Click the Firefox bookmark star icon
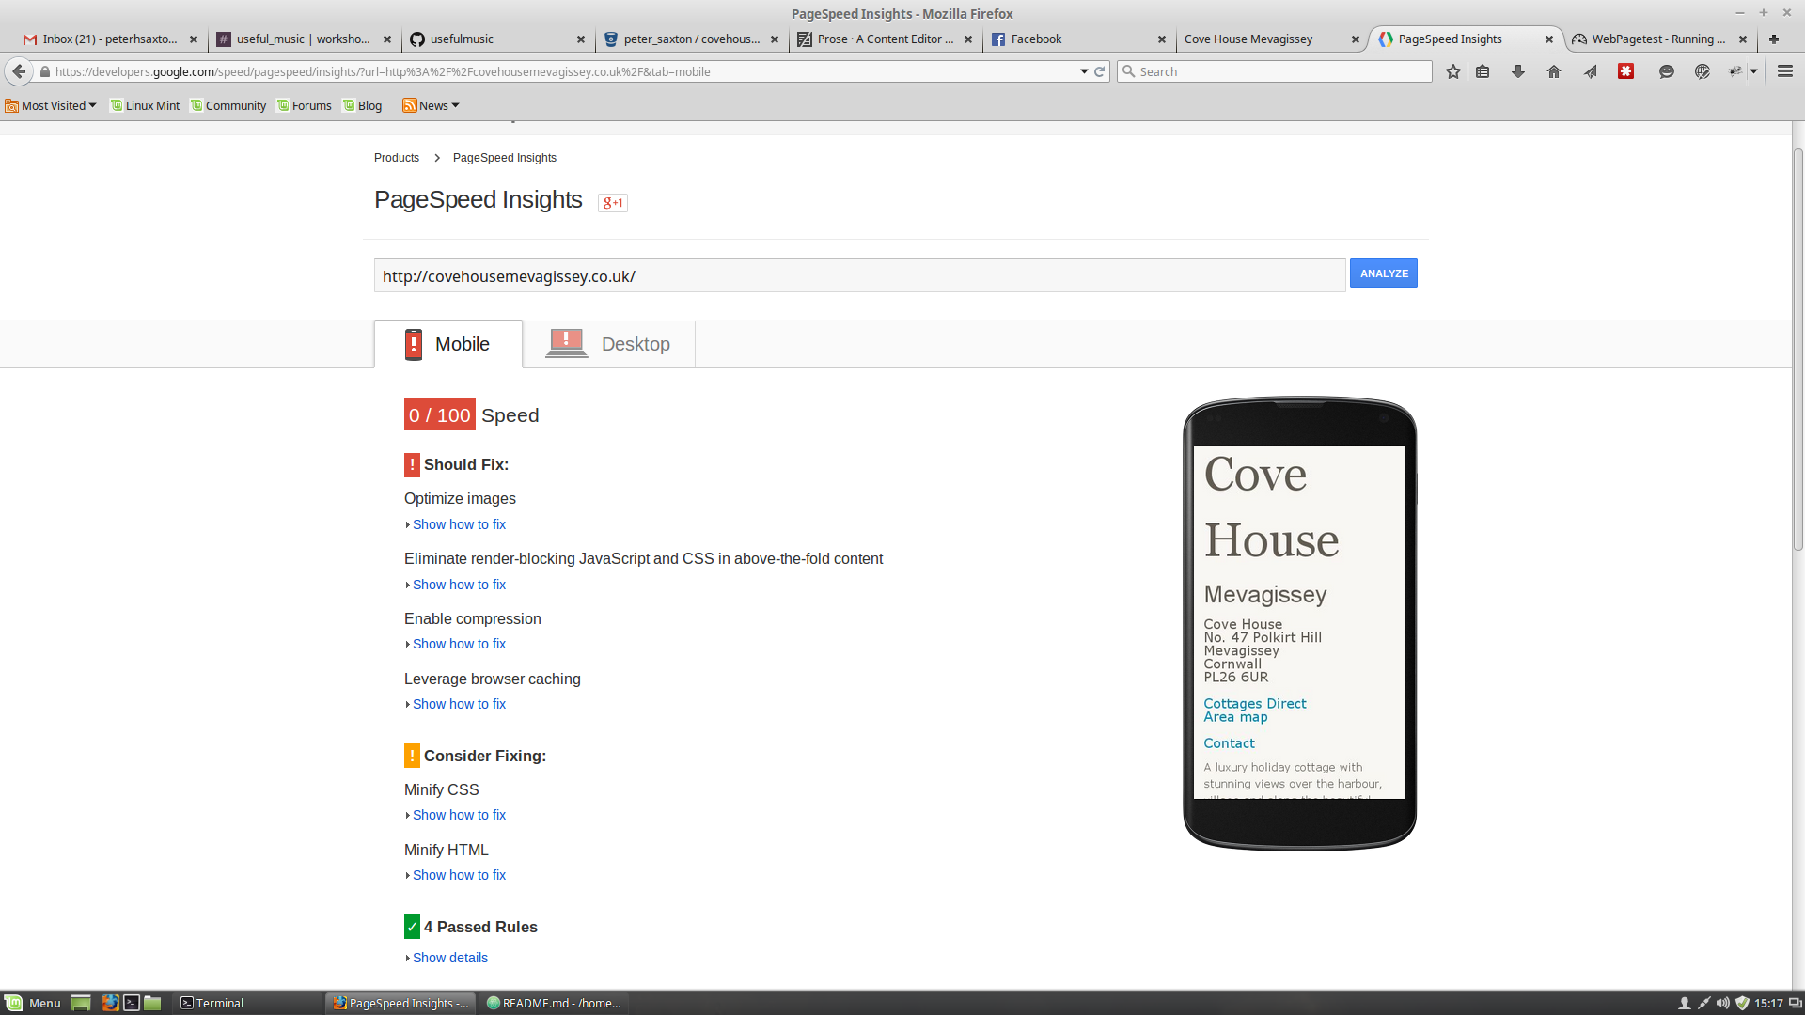The image size is (1805, 1015). (1452, 70)
